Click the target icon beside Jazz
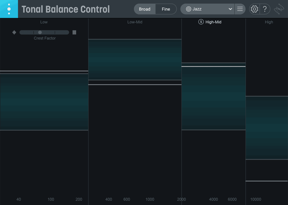 [x=188, y=9]
